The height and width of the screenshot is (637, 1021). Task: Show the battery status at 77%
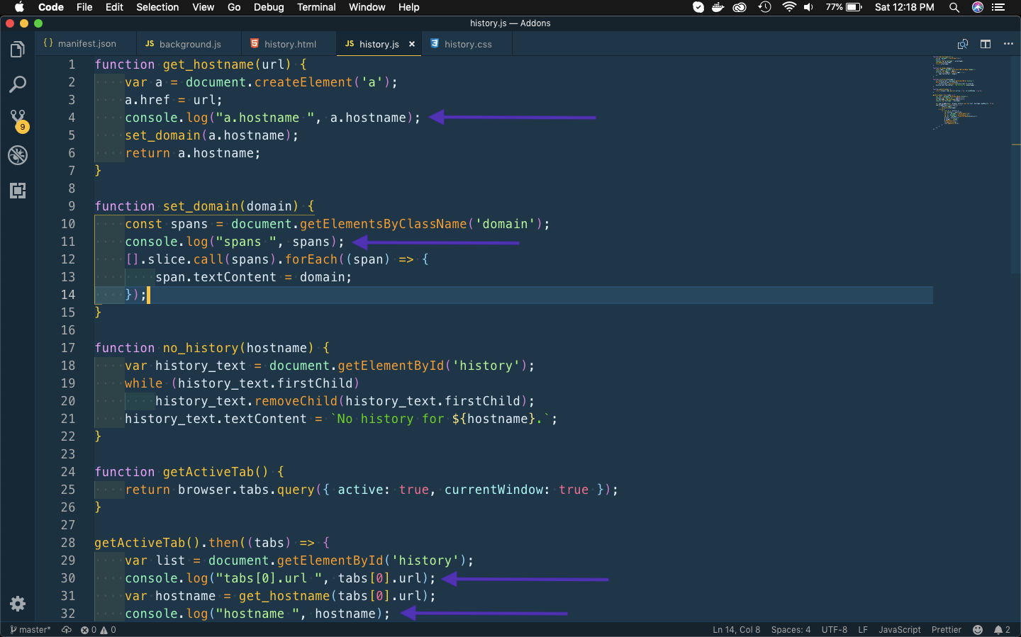[844, 7]
